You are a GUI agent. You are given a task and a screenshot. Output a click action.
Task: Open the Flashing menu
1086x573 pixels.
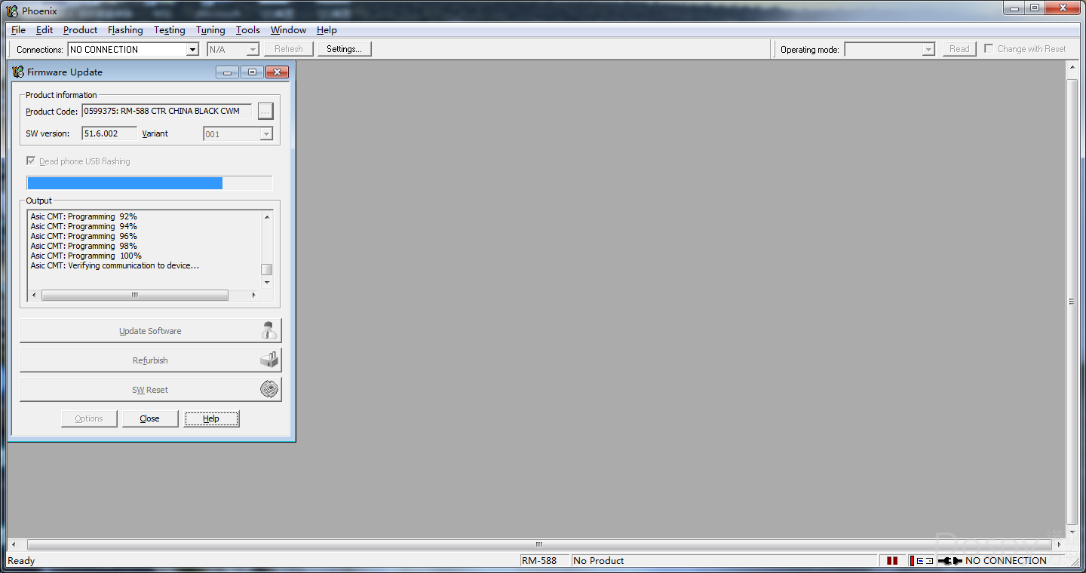[x=125, y=30]
